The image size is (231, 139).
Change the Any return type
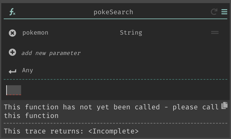pyautogui.click(x=28, y=70)
